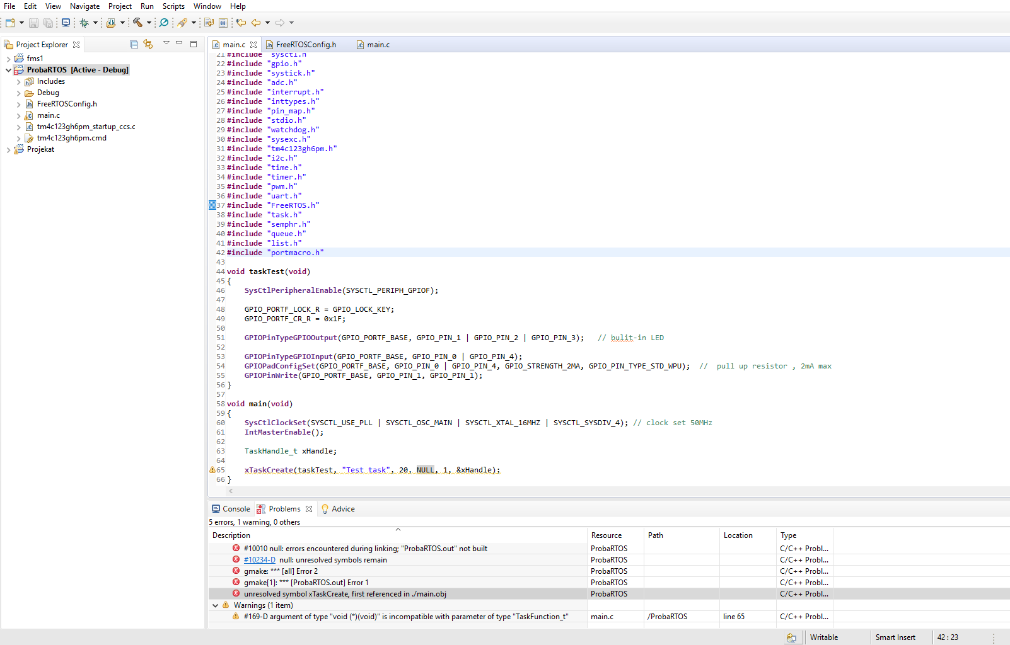
Task: Collapse the Warnings (1 item) group
Action: point(216,605)
